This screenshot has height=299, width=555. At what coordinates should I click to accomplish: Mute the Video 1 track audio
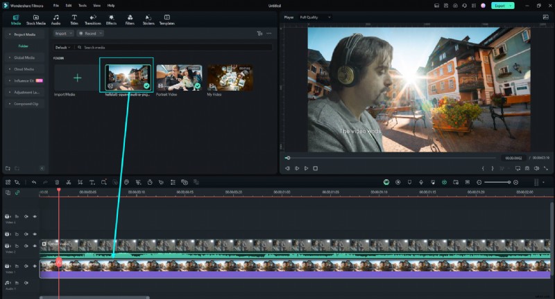pos(26,265)
